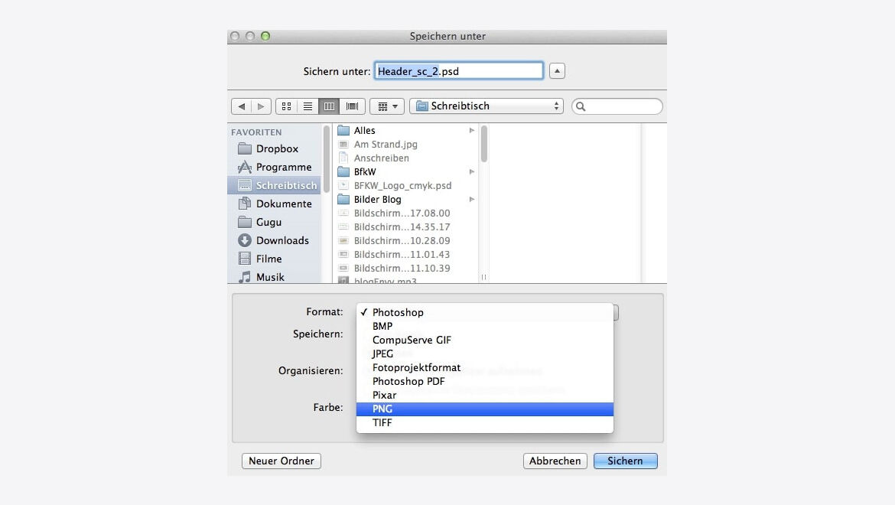
Task: Click the file name text field
Action: 458,71
